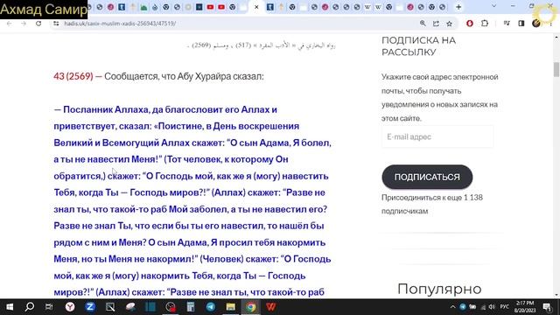Click the Chrome taskbar icon
This screenshot has width=560, height=315.
(x=251, y=307)
